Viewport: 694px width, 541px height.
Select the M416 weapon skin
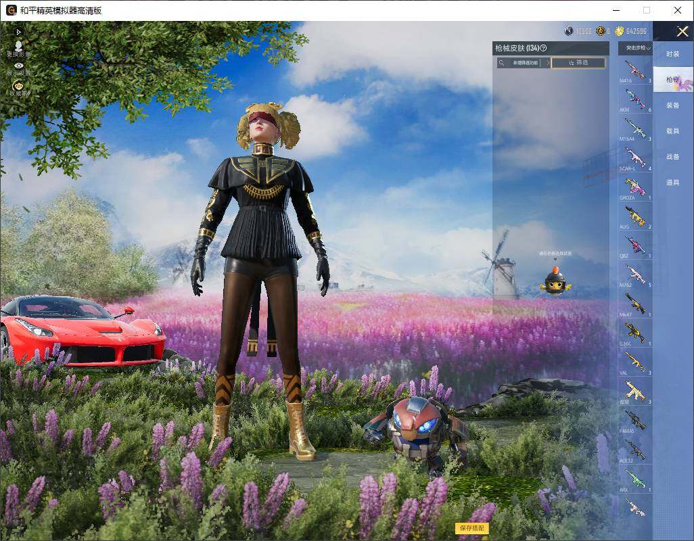pyautogui.click(x=635, y=71)
